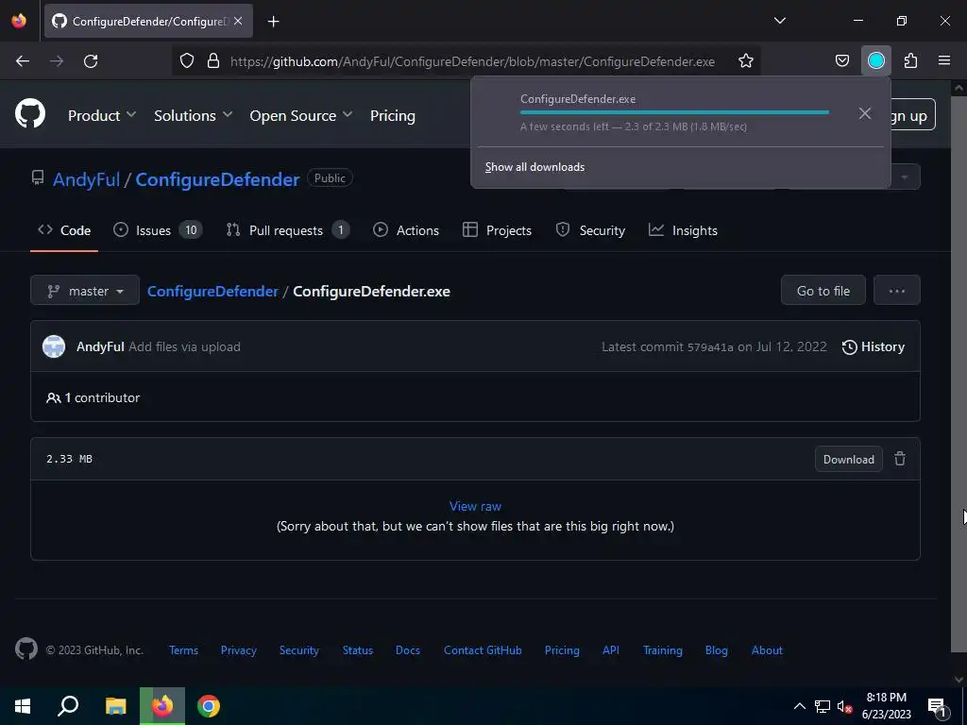Open commit 579a41a
967x725 pixels.
tap(710, 347)
